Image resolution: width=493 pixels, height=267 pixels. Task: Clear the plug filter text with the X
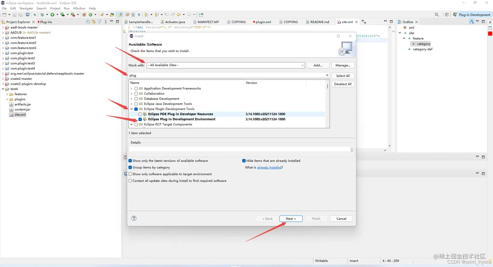click(x=327, y=75)
